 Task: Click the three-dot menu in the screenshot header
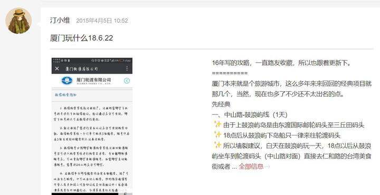pos(127,69)
